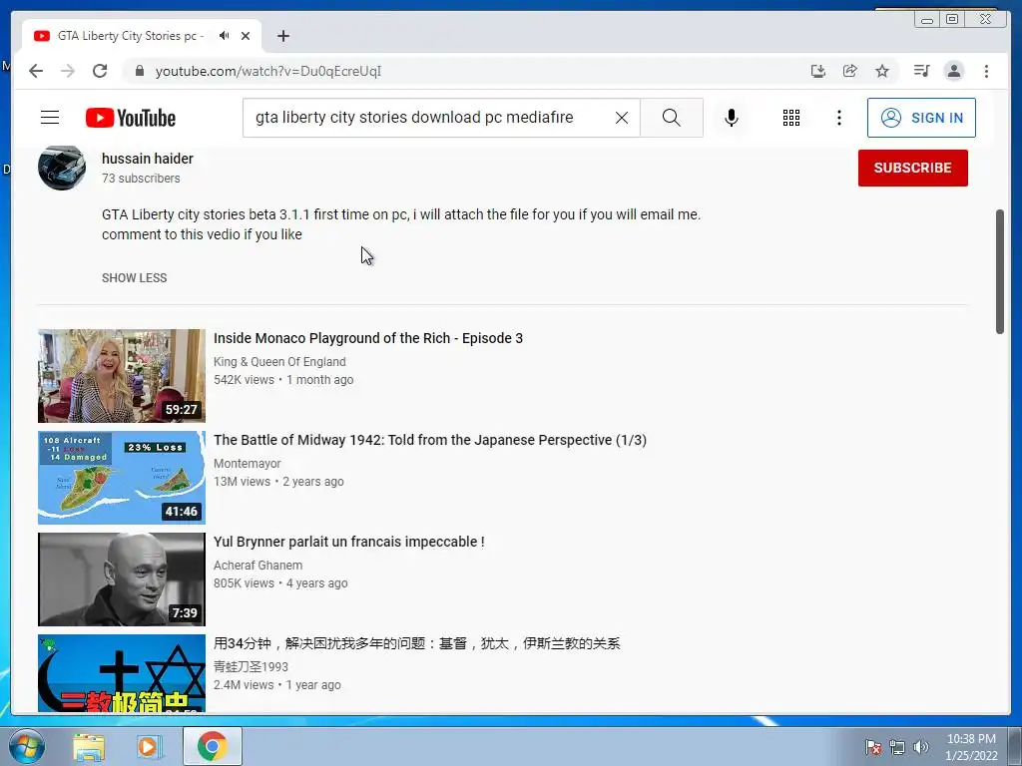This screenshot has height=766, width=1022.
Task: Focus the address bar URL
Action: 268,71
